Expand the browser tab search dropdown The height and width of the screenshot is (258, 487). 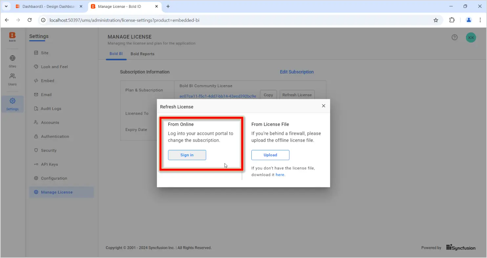pyautogui.click(x=6, y=7)
